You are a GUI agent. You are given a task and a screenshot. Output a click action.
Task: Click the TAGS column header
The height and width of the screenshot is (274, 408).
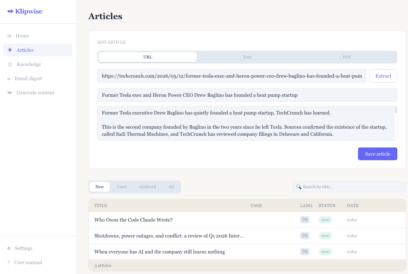tap(256, 205)
